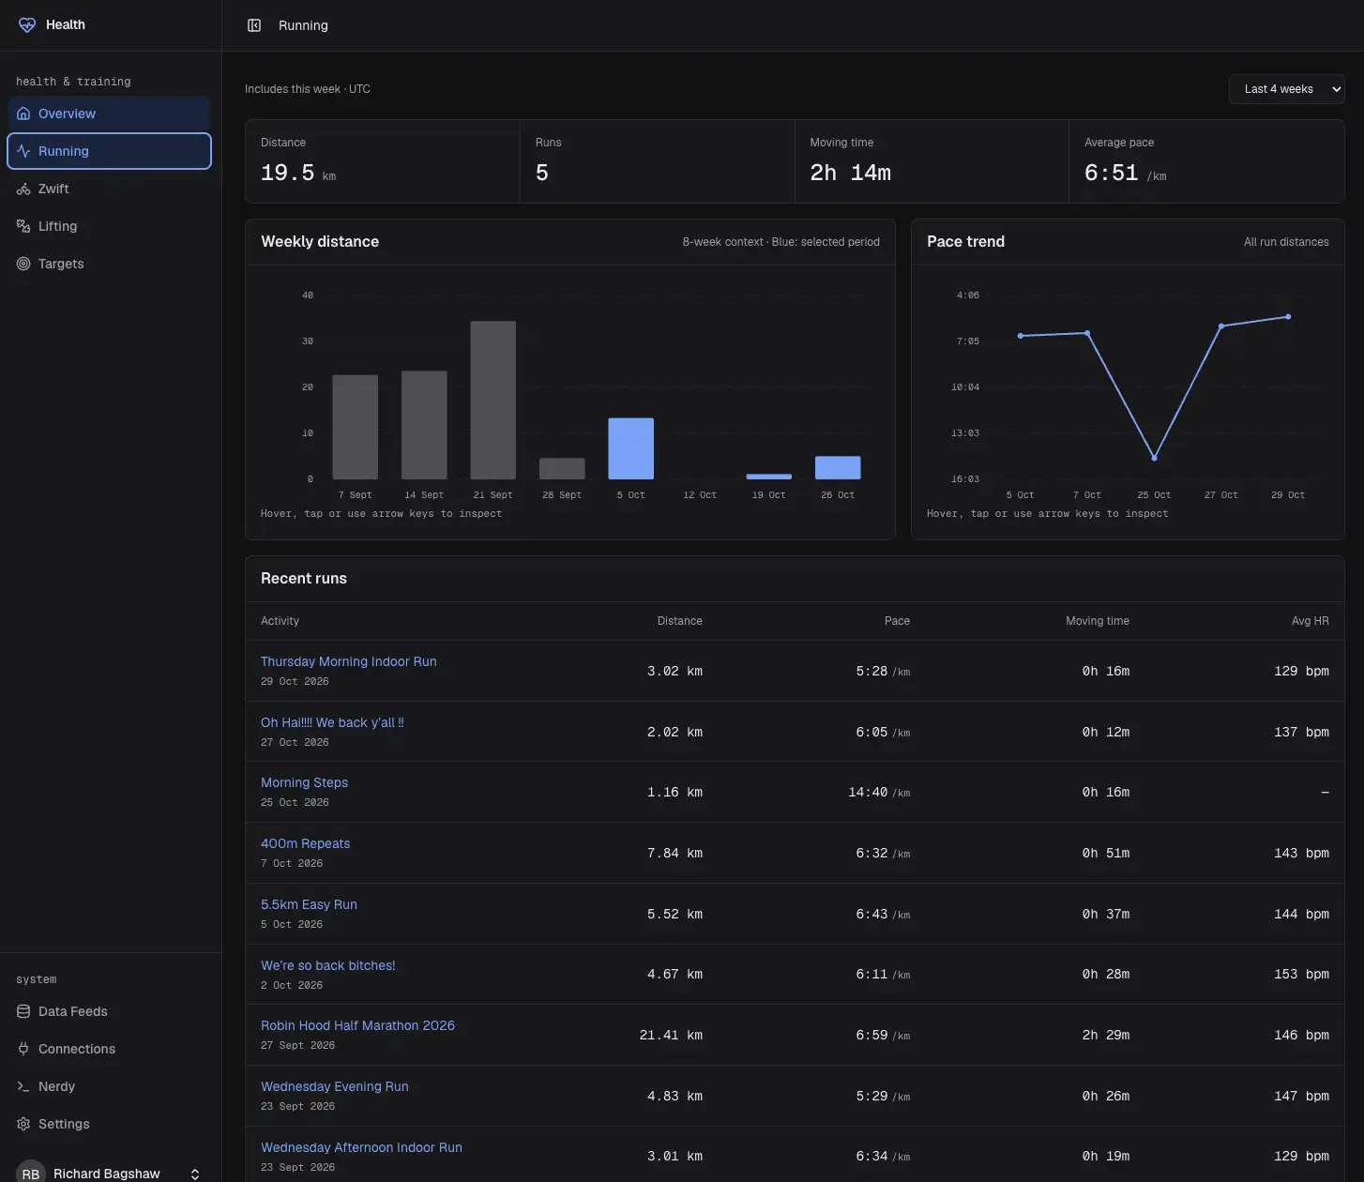Navigate to Lifting in sidebar
This screenshot has height=1182, width=1364.
[x=109, y=226]
